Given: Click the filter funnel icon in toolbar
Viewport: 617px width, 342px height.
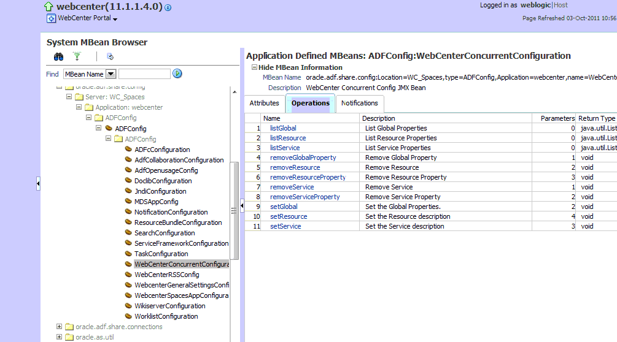Looking at the screenshot, I should (x=77, y=56).
